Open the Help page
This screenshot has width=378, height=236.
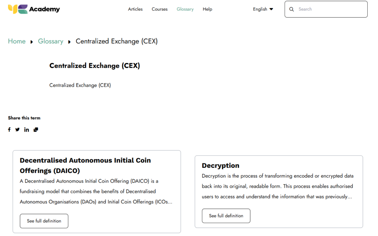click(x=207, y=9)
